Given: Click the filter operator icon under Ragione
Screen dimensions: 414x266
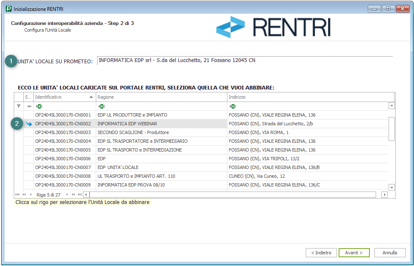Looking at the screenshot, I should tap(101, 106).
